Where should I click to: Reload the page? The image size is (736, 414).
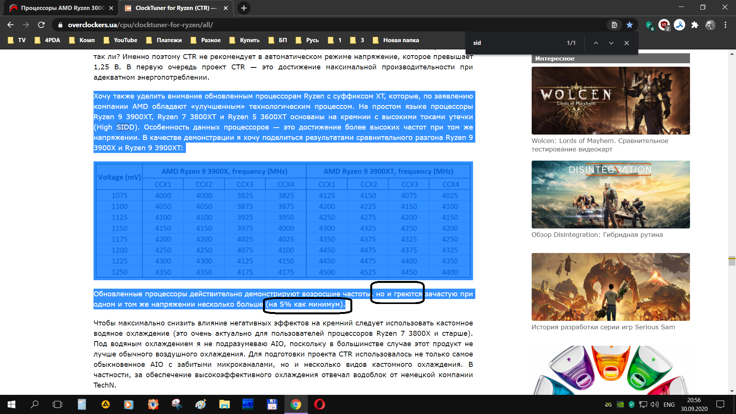click(x=41, y=25)
